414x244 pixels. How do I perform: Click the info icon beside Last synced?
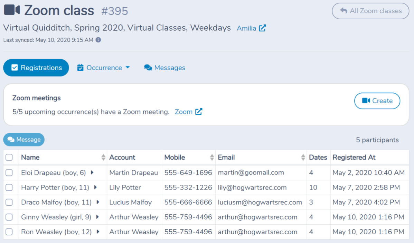coord(98,40)
